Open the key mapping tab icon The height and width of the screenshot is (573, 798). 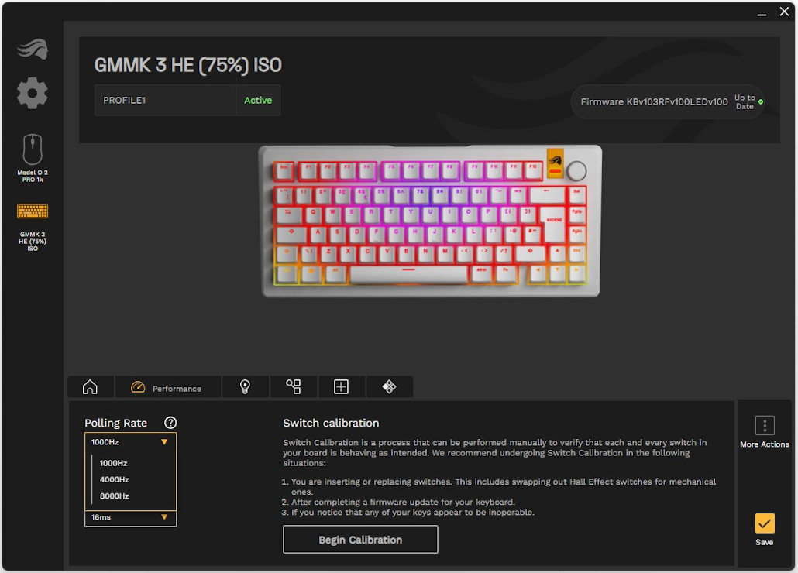coord(293,387)
